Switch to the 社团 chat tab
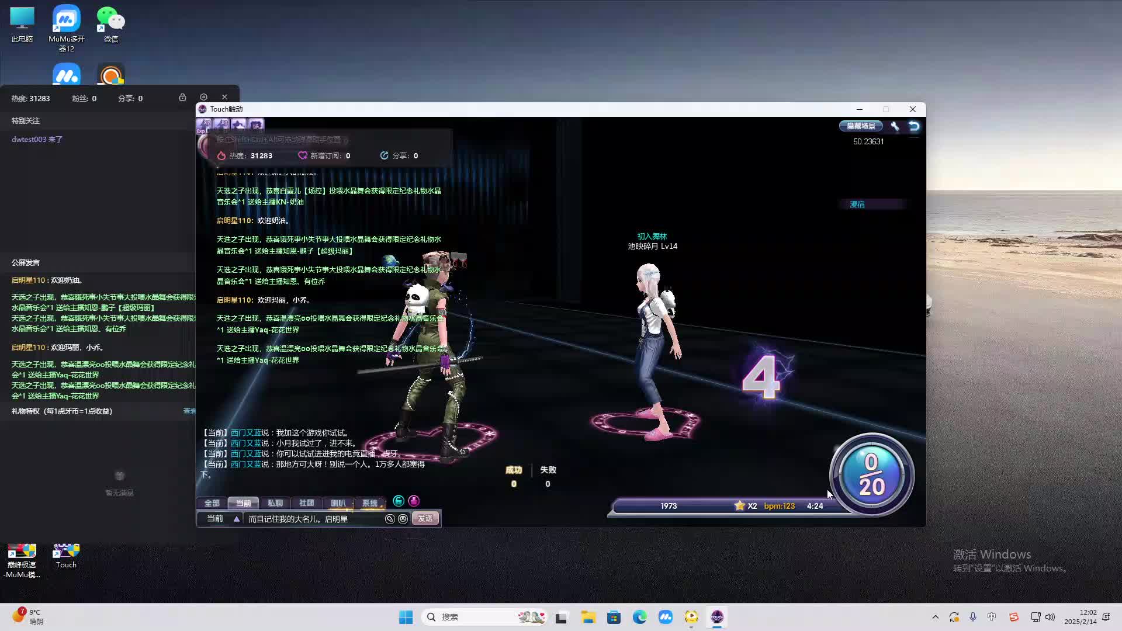1122x631 pixels. point(306,503)
